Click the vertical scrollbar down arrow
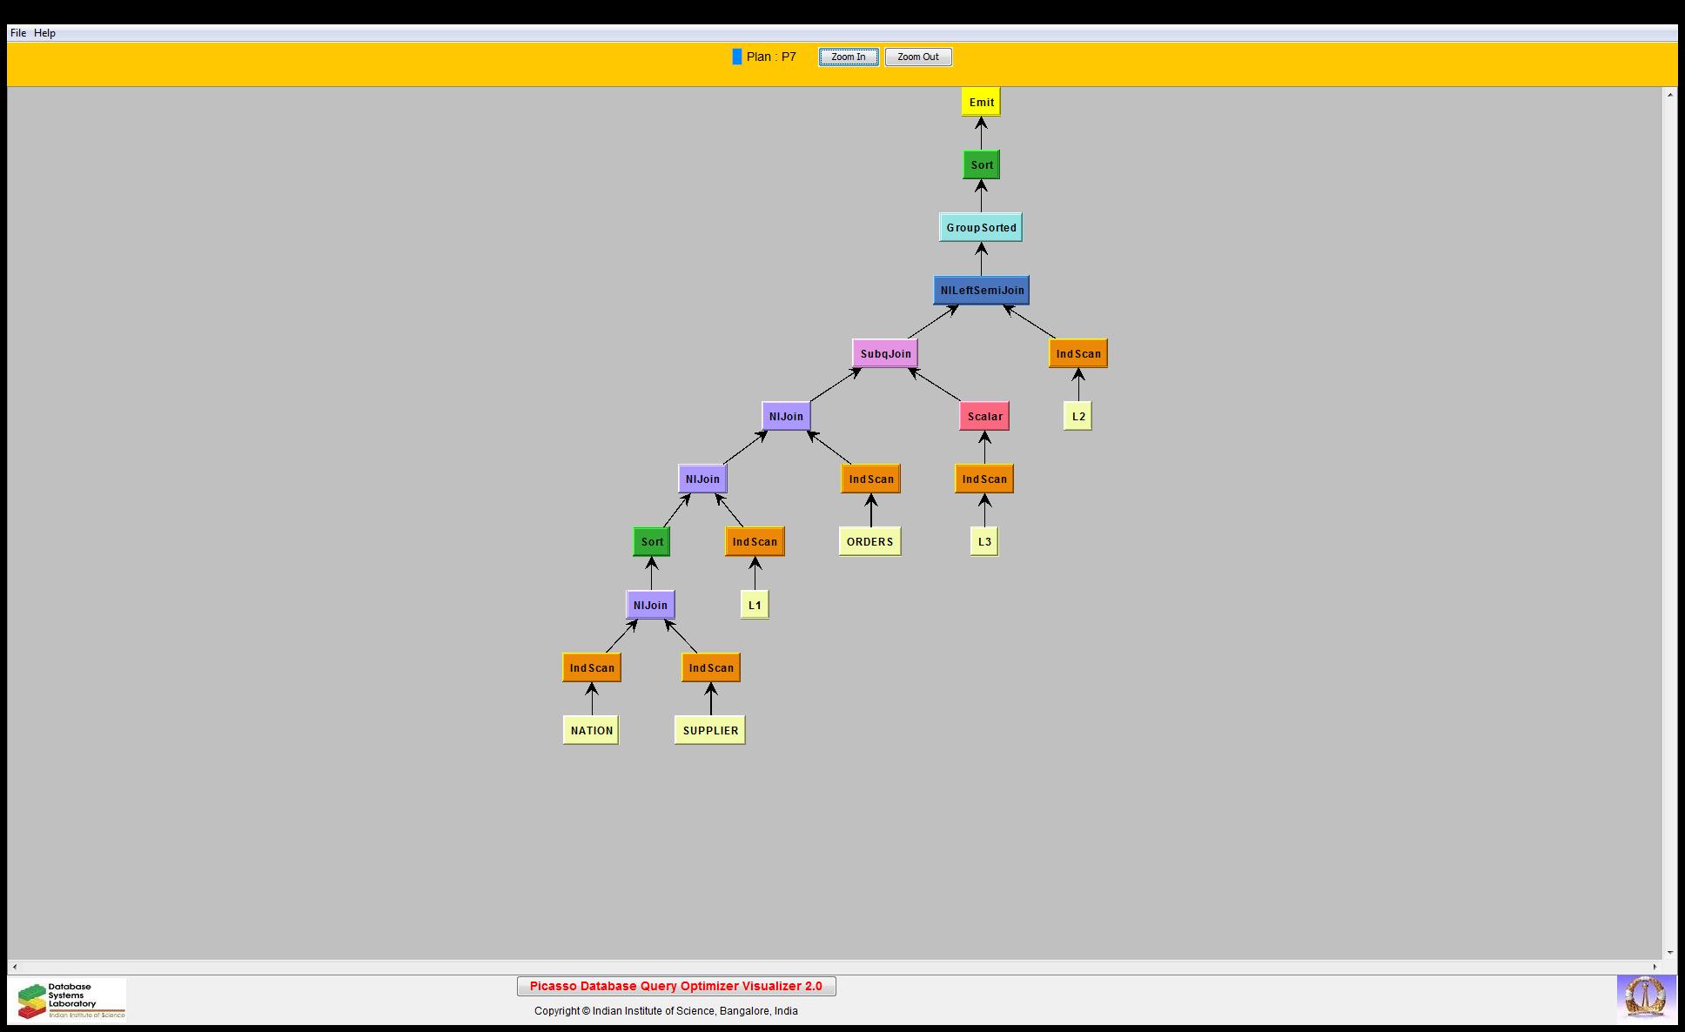 pos(1669,953)
